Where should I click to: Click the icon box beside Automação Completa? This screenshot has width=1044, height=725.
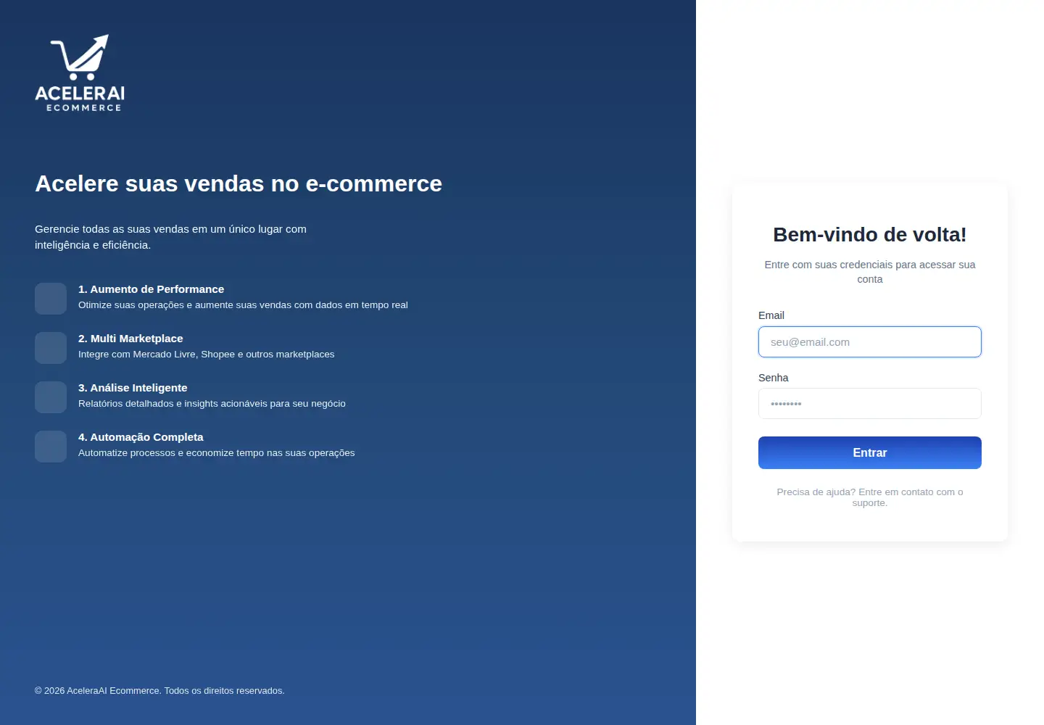[x=51, y=447]
